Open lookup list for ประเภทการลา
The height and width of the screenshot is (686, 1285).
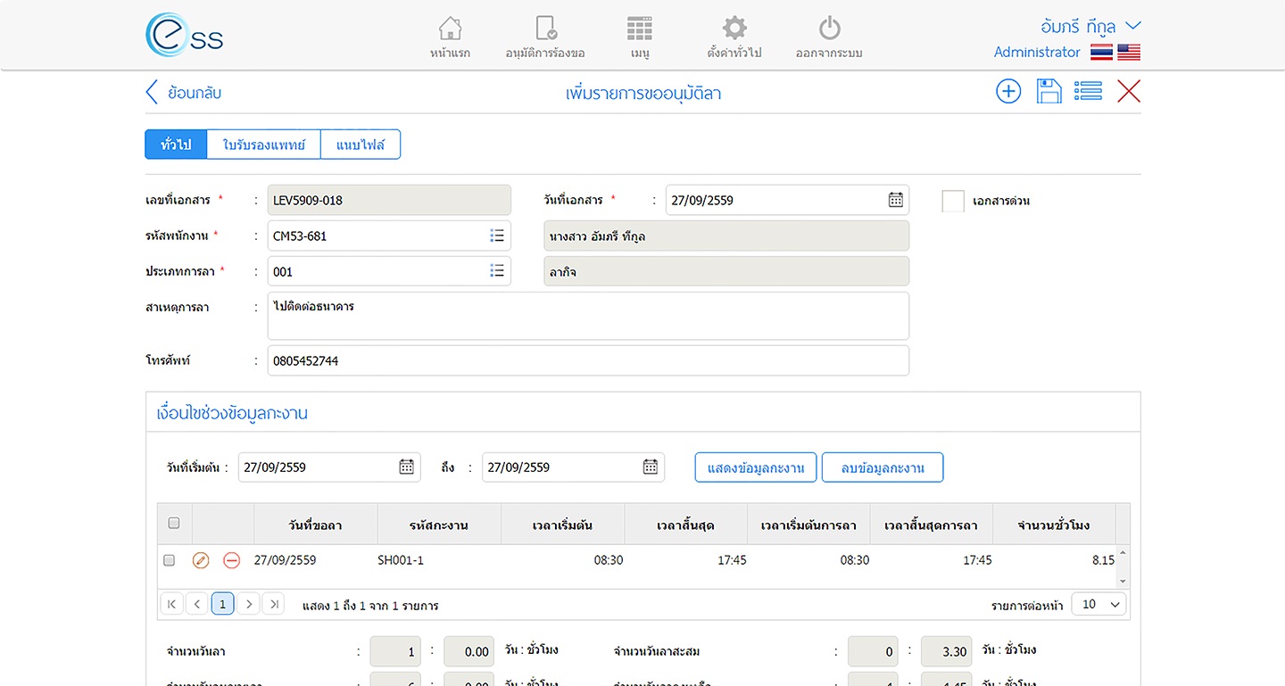tap(497, 271)
